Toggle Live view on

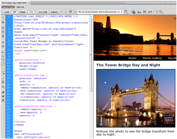(x=31, y=12)
